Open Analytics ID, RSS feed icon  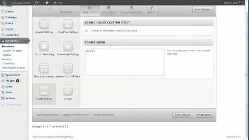[x=68, y=68]
